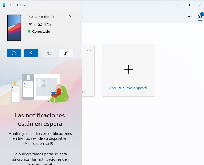Click the Tu Teléfono app icon in title bar
This screenshot has width=204, height=165.
point(4,5)
